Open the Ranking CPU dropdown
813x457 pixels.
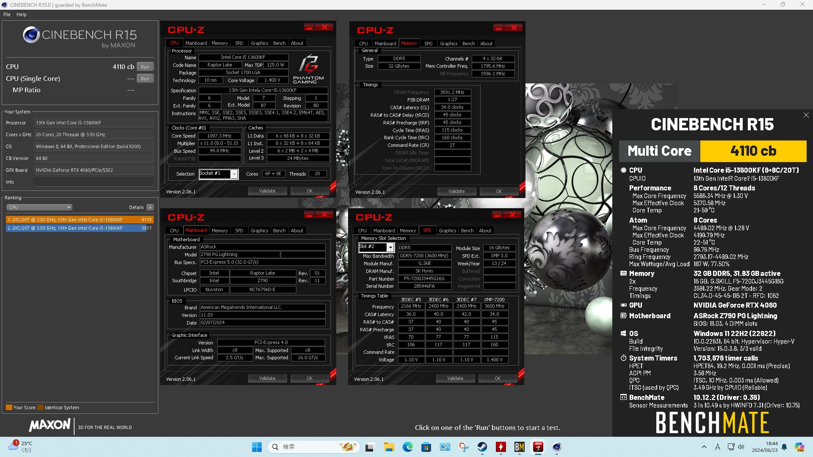click(39, 207)
